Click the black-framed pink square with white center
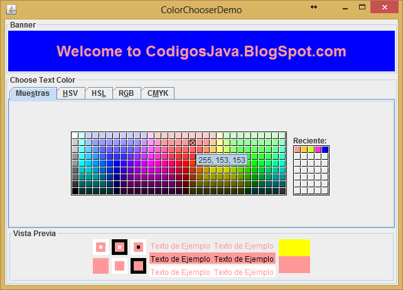403x290 pixels. [x=119, y=247]
